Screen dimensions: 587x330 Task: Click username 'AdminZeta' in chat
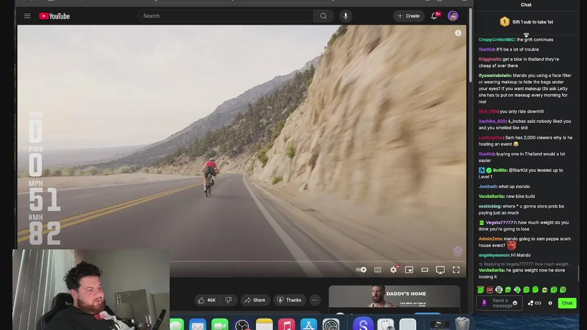[x=490, y=239]
